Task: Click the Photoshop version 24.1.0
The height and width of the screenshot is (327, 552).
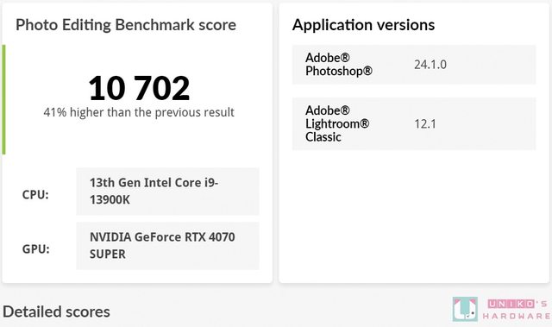Action: 430,65
